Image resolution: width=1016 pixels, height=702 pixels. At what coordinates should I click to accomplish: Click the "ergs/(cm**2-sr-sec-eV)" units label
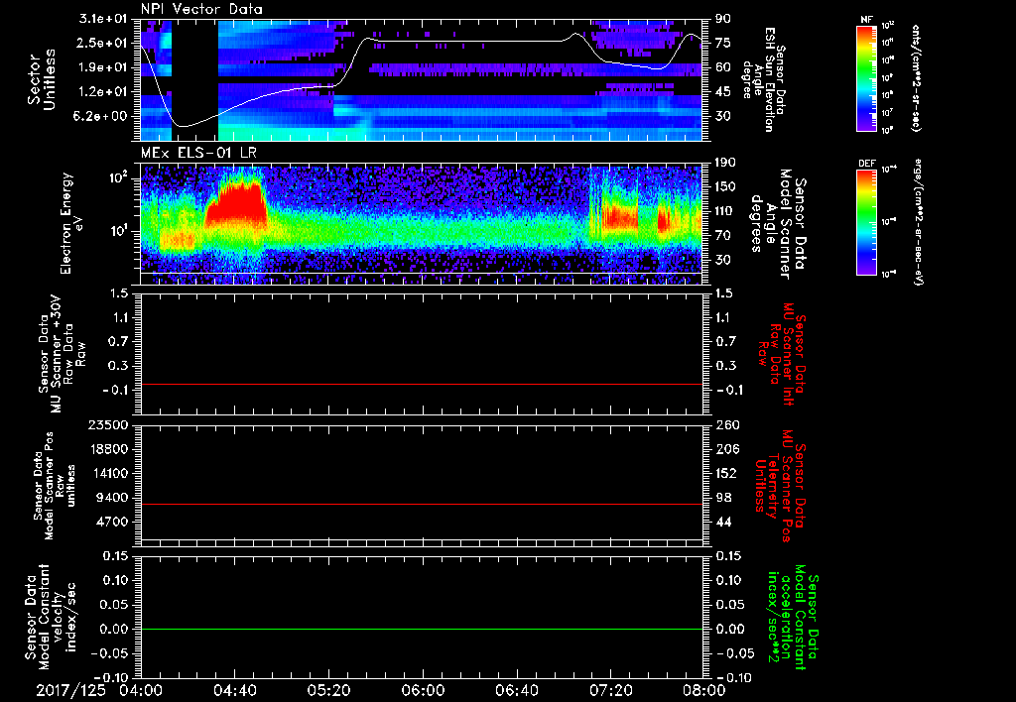pos(918,221)
